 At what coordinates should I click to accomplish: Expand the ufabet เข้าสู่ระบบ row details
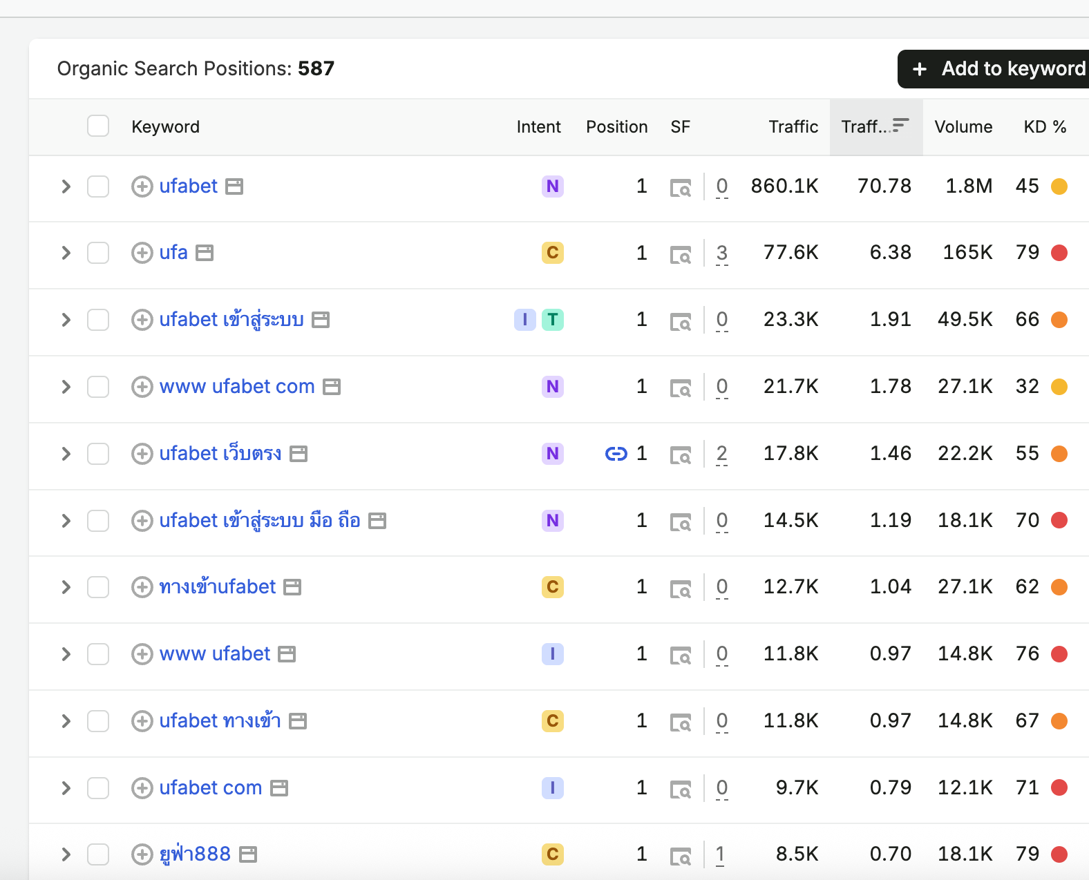click(x=66, y=320)
